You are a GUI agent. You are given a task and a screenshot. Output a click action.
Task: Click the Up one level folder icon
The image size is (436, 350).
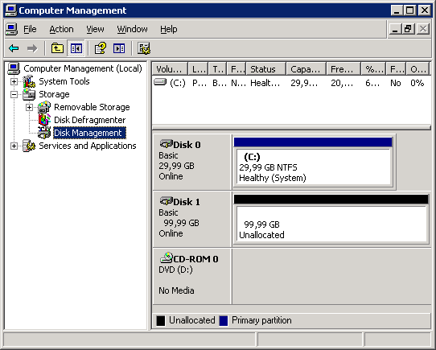pyautogui.click(x=57, y=48)
